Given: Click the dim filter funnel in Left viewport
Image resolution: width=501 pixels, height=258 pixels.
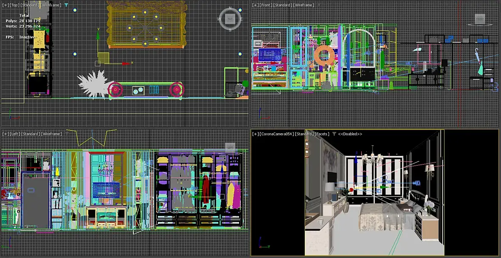Looking at the screenshot, I should point(66,134).
